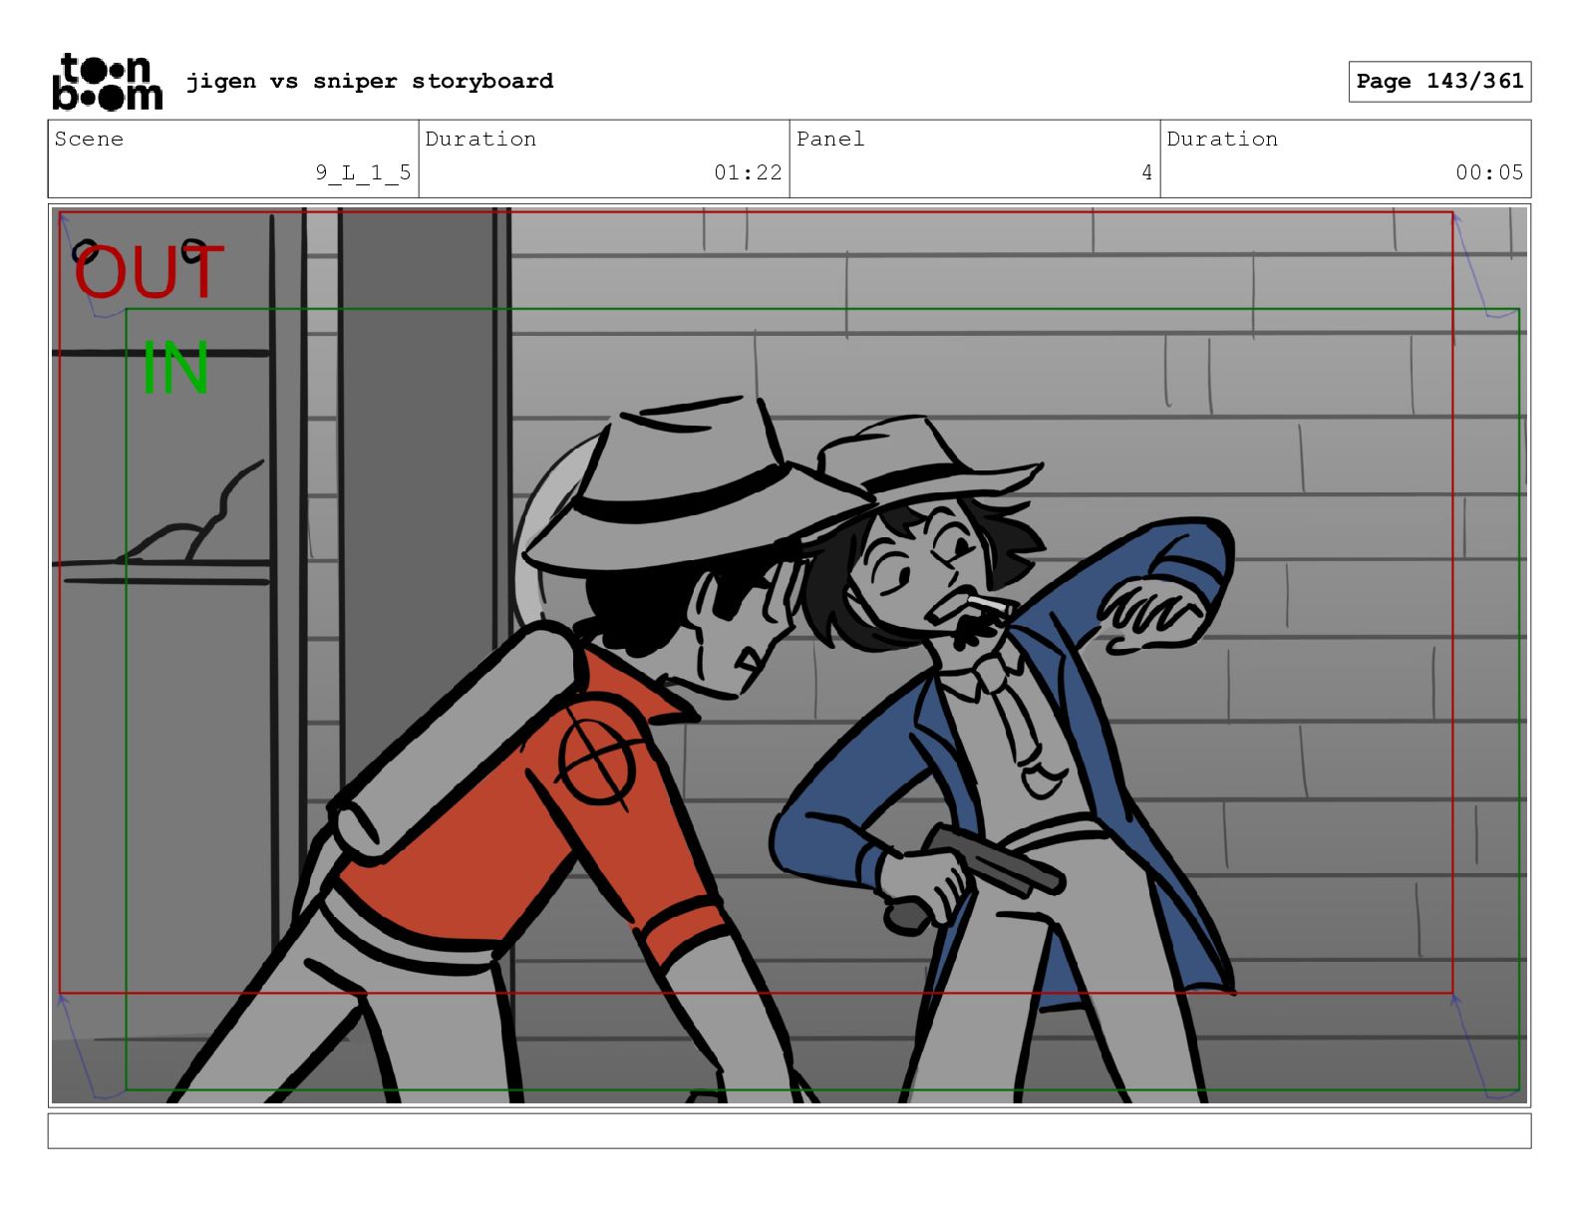Select the scene duration value "01:22"
Viewport: 1579px width, 1220px height.
tap(748, 172)
